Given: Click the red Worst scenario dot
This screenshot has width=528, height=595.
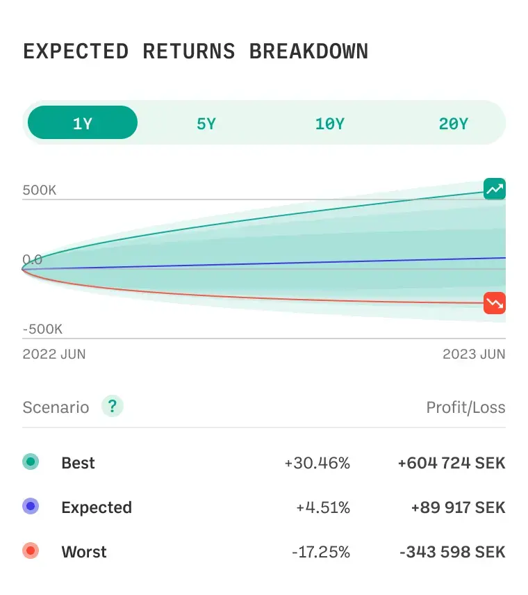Looking at the screenshot, I should click(31, 551).
